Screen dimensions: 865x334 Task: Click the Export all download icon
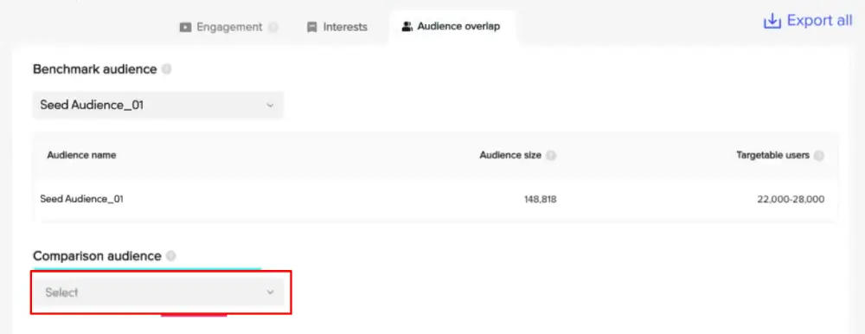pyautogui.click(x=772, y=22)
